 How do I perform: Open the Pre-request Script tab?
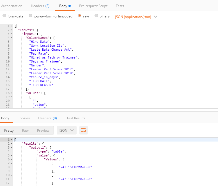(93, 6)
